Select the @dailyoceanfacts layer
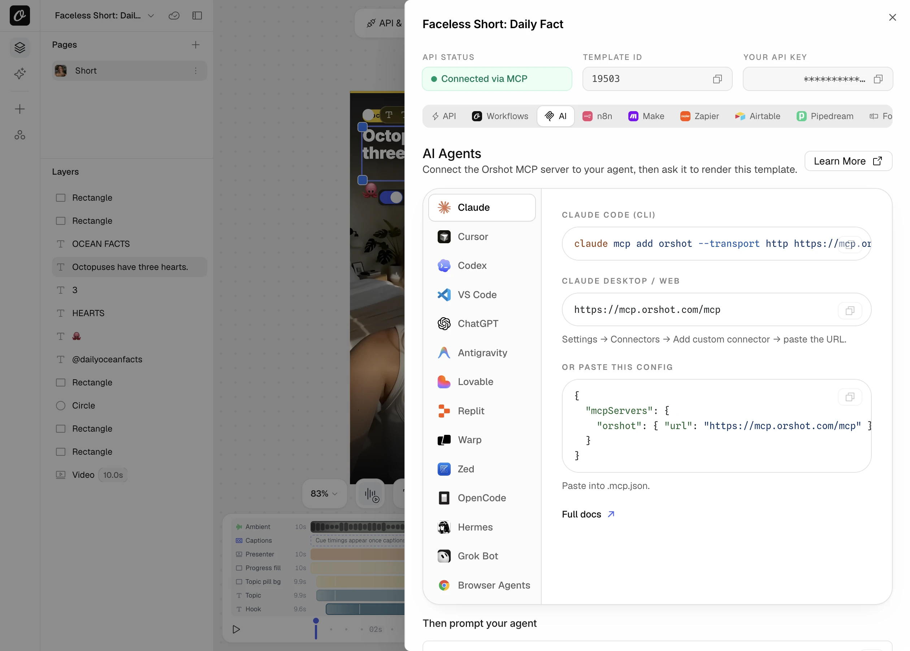Screen dimensions: 910x651 [129, 359]
